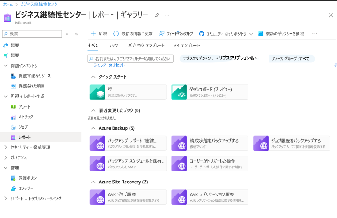Open the ASR レプリケーション履歴 tile

click(x=210, y=197)
